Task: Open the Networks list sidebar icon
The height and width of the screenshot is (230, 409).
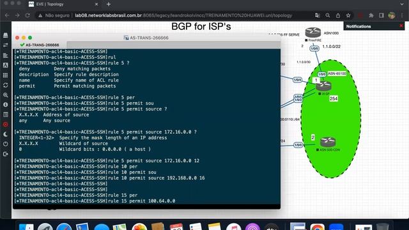Action: [6, 56]
